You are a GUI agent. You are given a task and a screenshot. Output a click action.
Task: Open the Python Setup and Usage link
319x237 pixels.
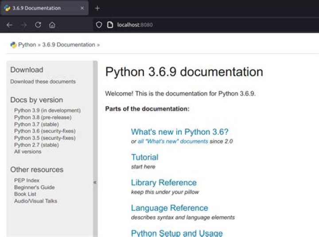[177, 233]
